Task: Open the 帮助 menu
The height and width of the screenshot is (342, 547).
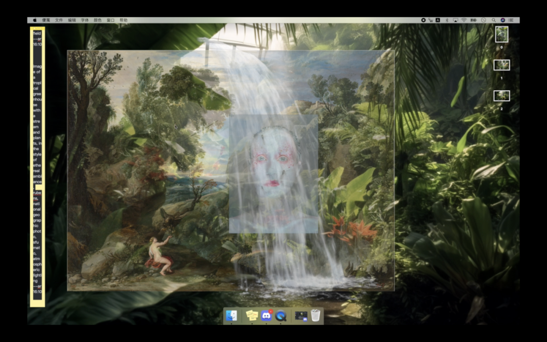Action: pos(124,20)
